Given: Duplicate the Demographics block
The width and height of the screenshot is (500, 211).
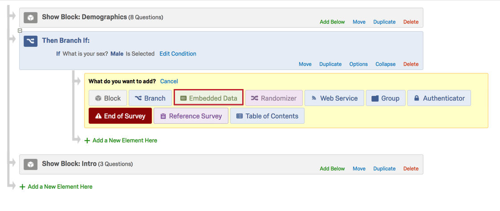Looking at the screenshot, I should (x=385, y=22).
